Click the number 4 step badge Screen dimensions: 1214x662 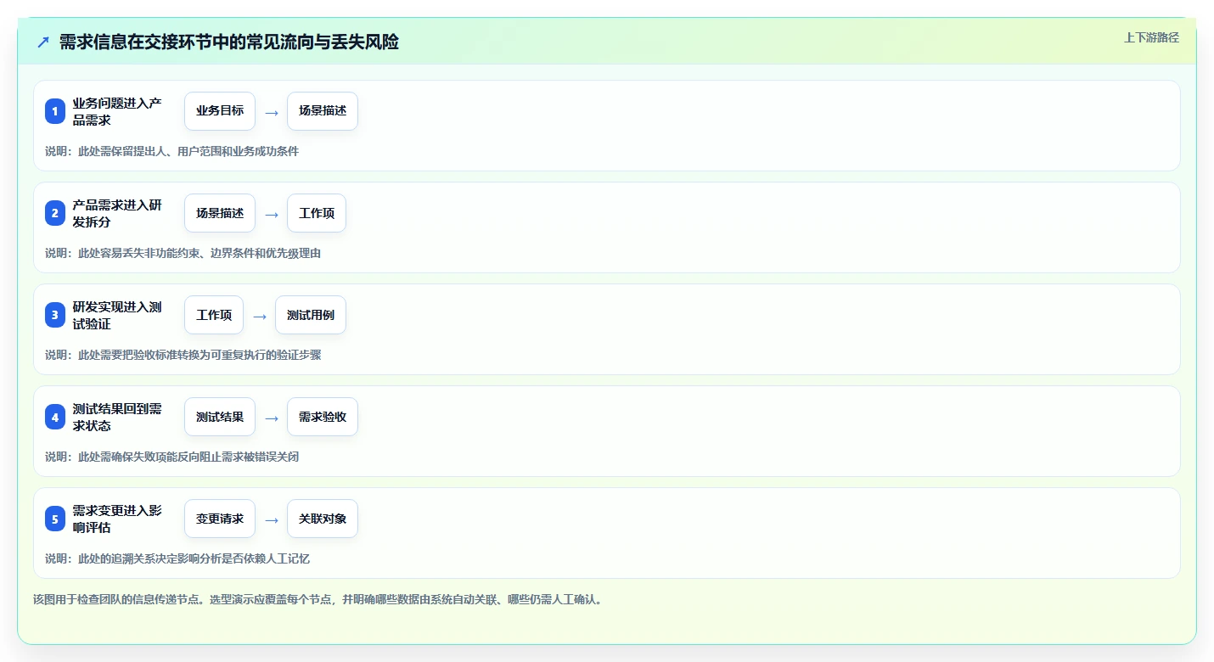[x=55, y=417]
